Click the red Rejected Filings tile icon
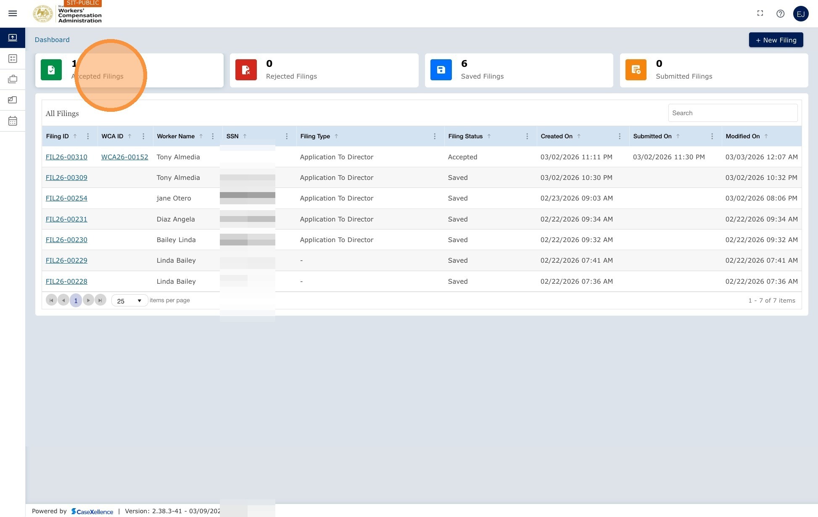Screen dimensions: 818x517 click(x=246, y=70)
